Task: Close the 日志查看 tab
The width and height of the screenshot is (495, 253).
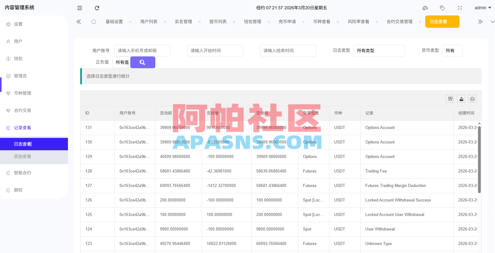Action: (x=454, y=22)
